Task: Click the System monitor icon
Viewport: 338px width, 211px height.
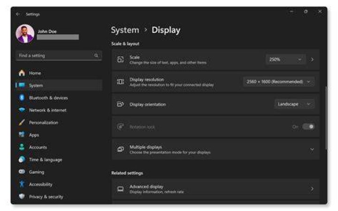Action: point(22,85)
